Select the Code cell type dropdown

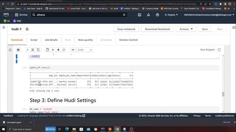[x=84, y=50]
